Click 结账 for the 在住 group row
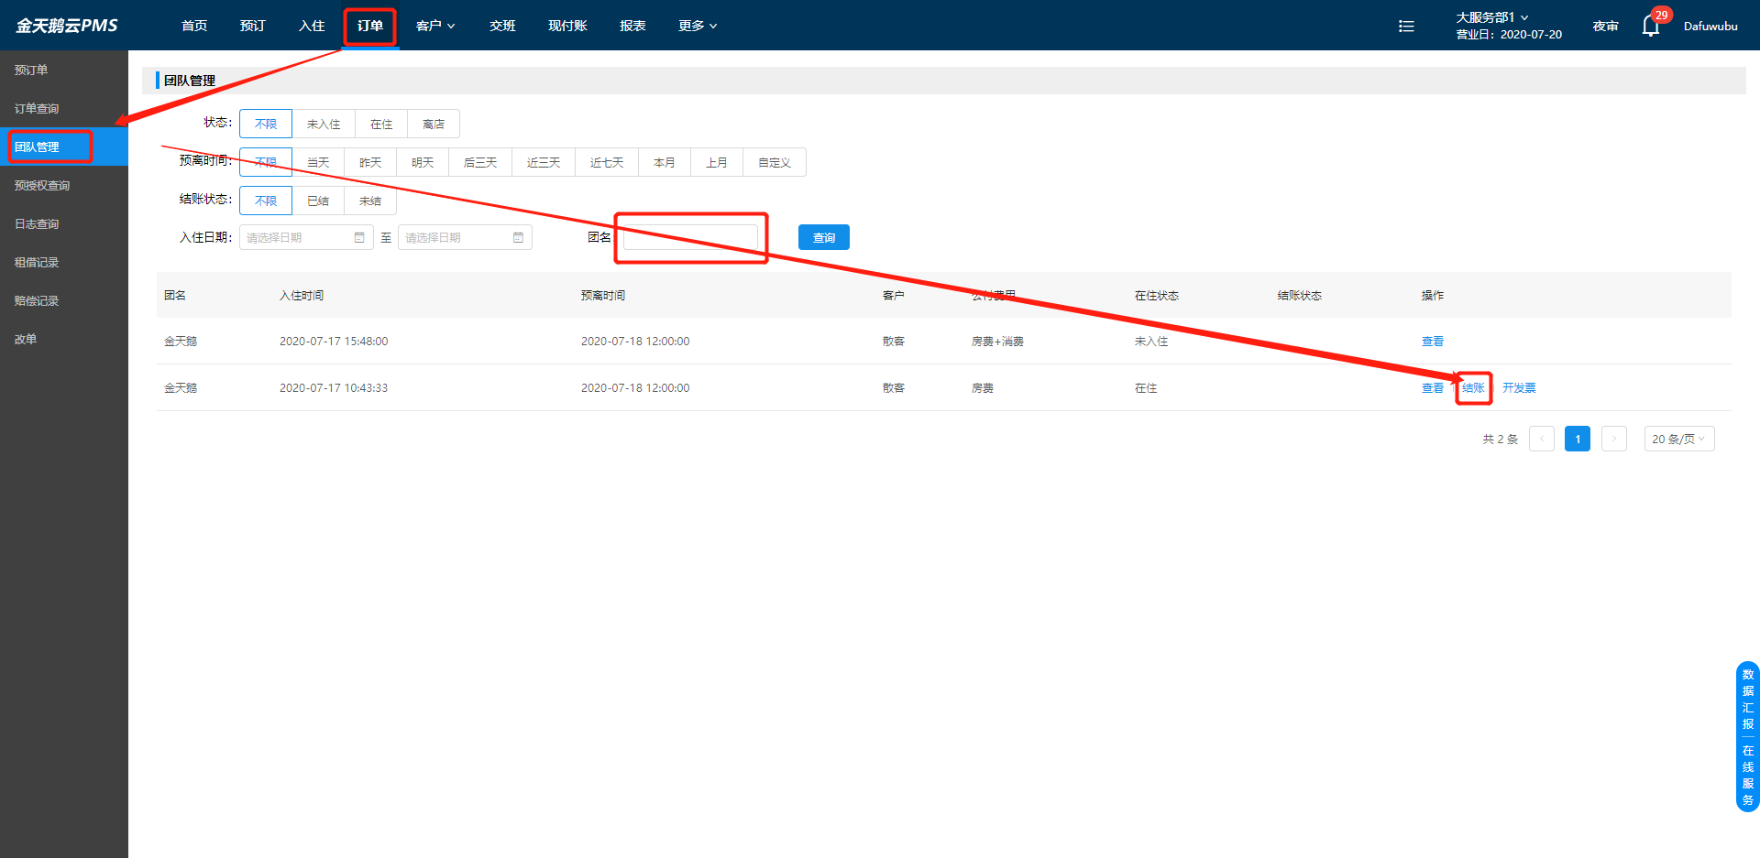This screenshot has width=1760, height=858. pos(1473,388)
